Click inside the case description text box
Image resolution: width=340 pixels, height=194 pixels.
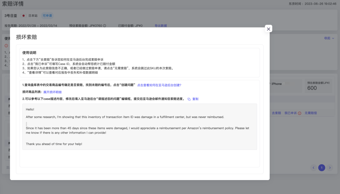click(x=140, y=127)
